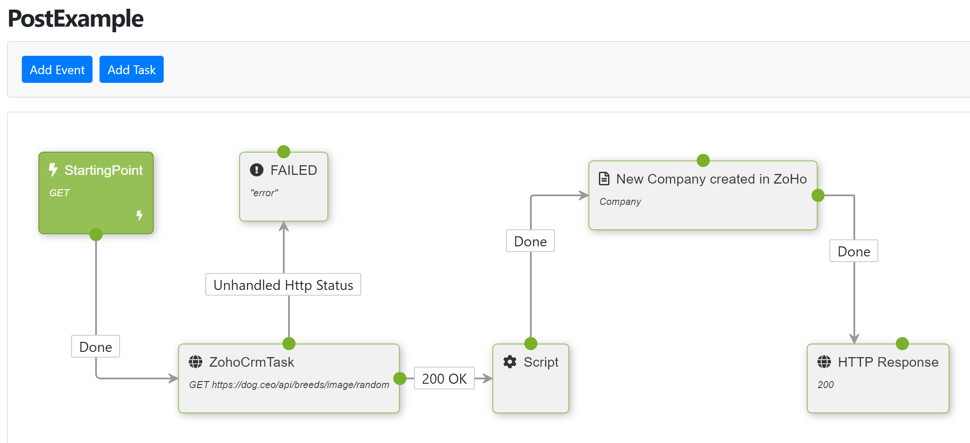Image resolution: width=970 pixels, height=443 pixels.
Task: Select the globe icon on HTTP Response node
Action: pos(824,362)
